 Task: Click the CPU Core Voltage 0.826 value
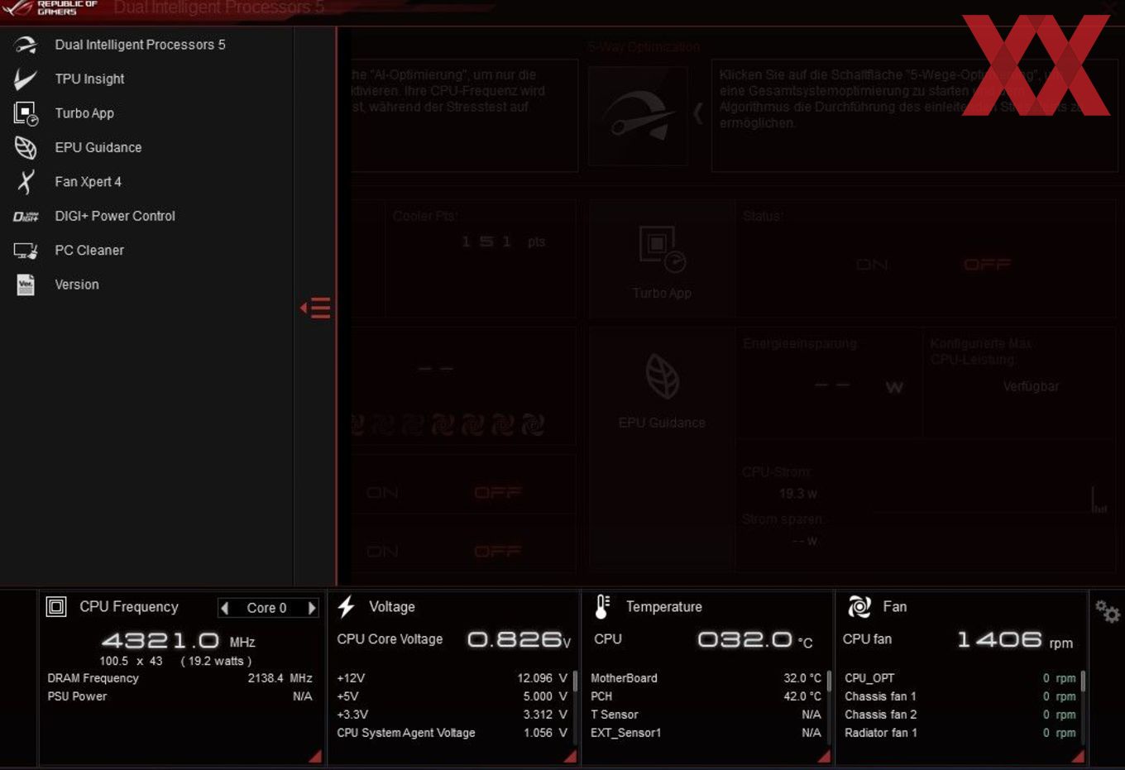coord(519,639)
